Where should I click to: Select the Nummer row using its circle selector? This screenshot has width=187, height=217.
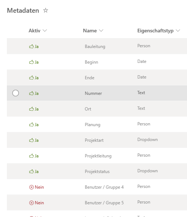[16, 93]
